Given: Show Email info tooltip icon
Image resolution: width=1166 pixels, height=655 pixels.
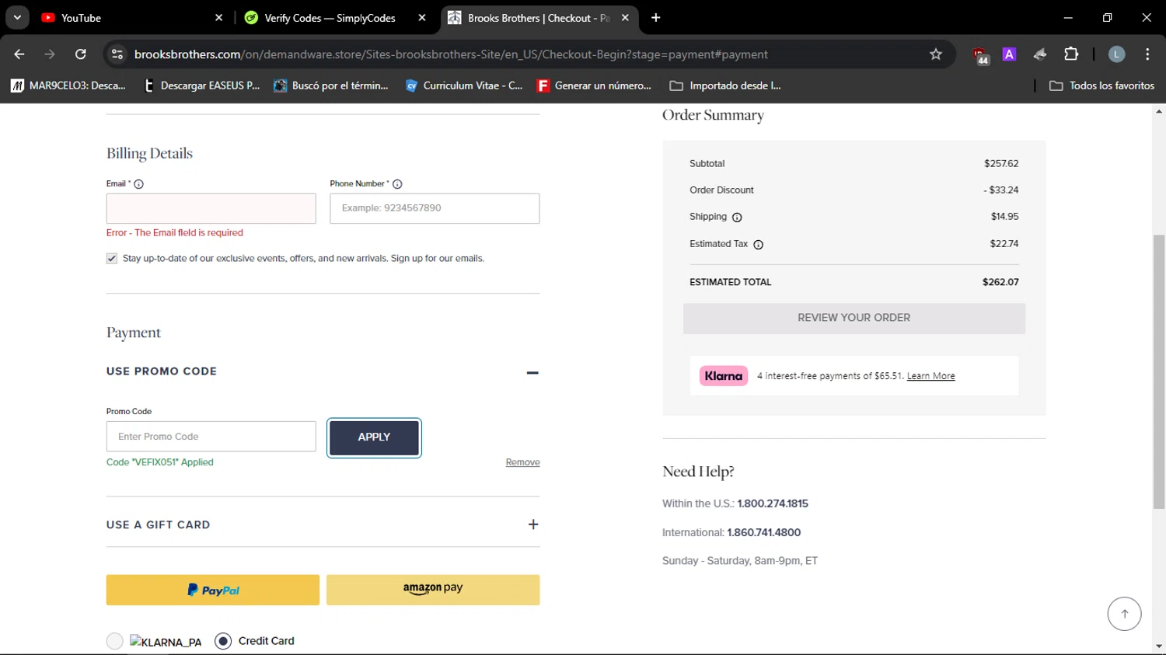Looking at the screenshot, I should click(138, 184).
